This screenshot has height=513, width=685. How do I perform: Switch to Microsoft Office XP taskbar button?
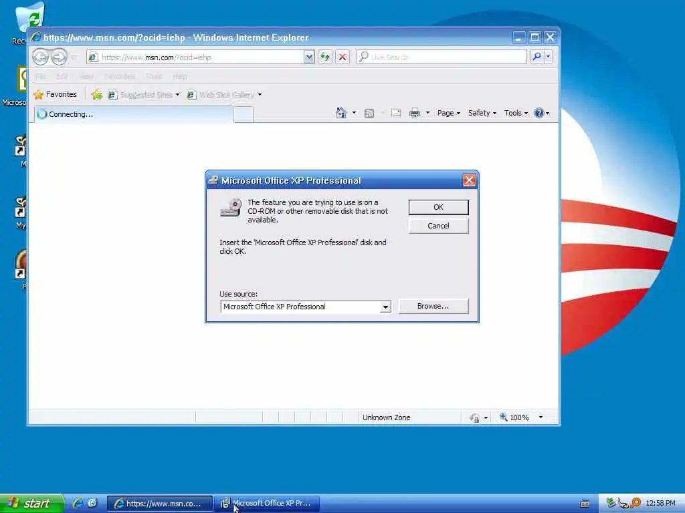tap(267, 504)
